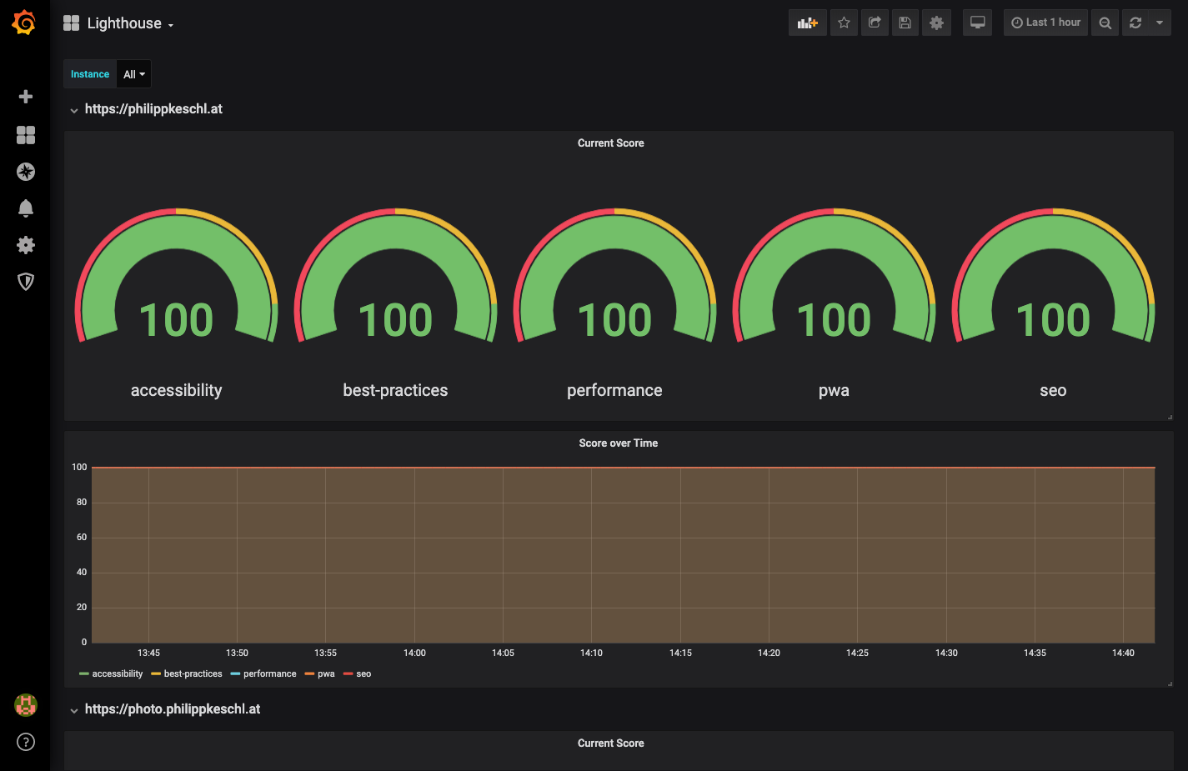Click the performance gauge showing 100
1188x771 pixels.
[x=615, y=277]
